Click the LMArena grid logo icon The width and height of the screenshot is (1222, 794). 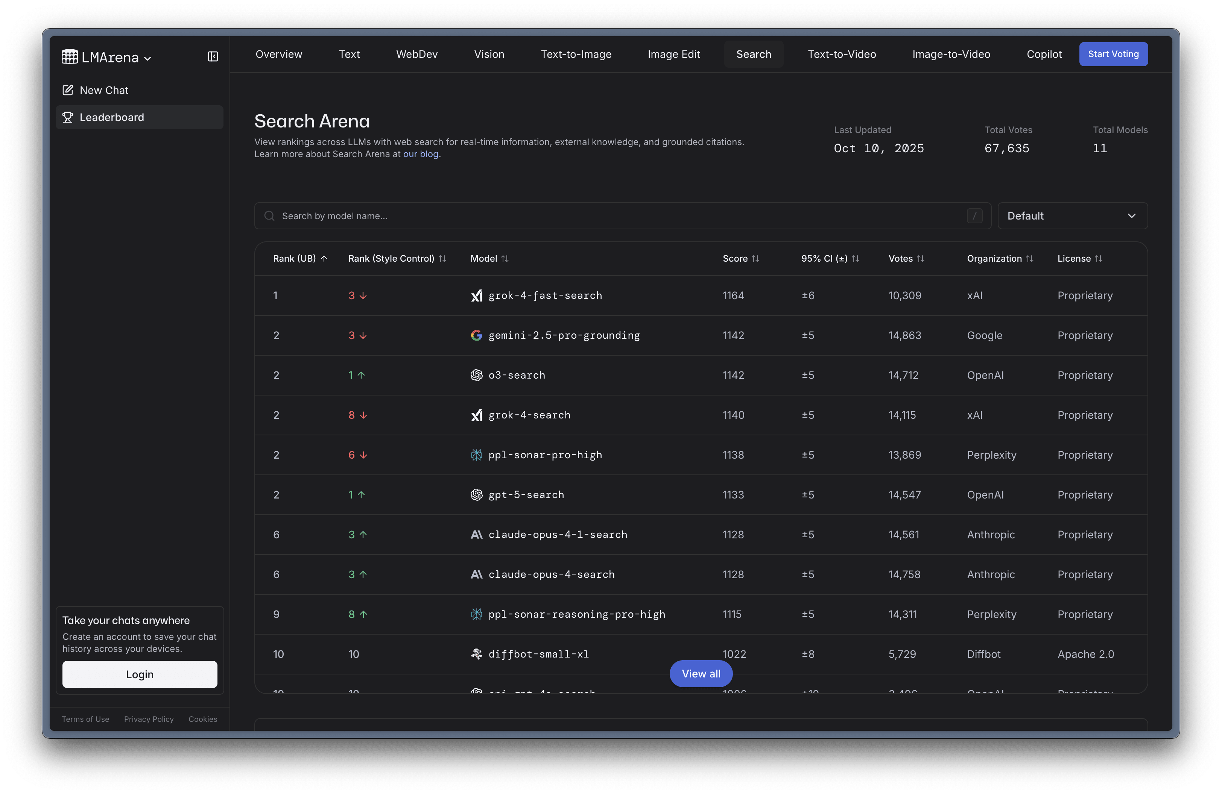pos(70,56)
